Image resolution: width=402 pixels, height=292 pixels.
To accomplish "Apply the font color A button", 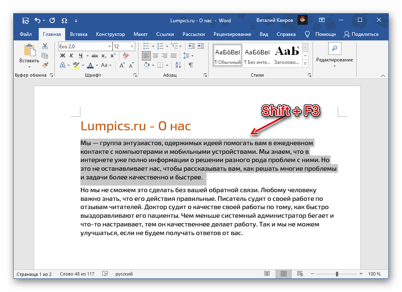I will (x=90, y=65).
